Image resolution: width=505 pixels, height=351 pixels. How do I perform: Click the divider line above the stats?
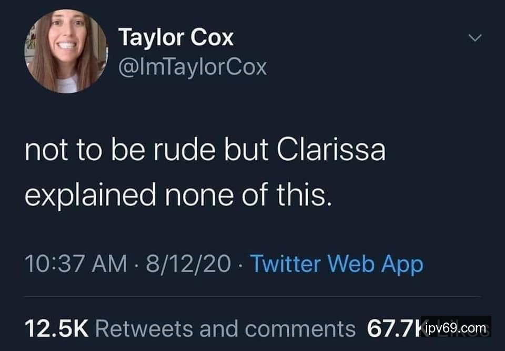[x=252, y=296]
